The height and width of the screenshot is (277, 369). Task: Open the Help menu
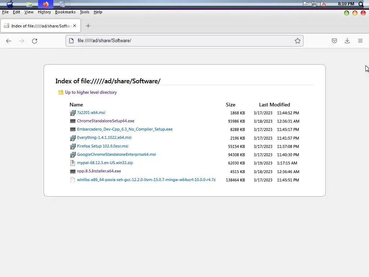(98, 12)
